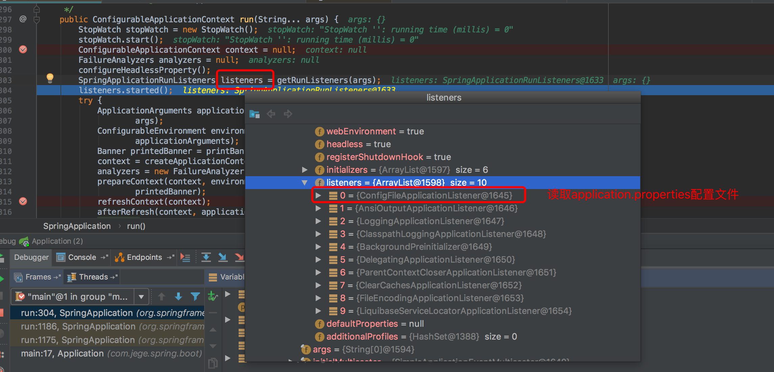Click the forward arrow in listeners popup
774x372 pixels.
(288, 114)
